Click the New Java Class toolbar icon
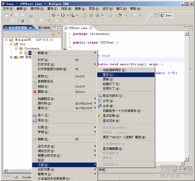The image size is (195, 181). 97,15
